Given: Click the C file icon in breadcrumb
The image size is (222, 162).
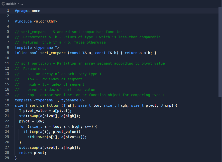Looking at the screenshot, I should point(3,4).
